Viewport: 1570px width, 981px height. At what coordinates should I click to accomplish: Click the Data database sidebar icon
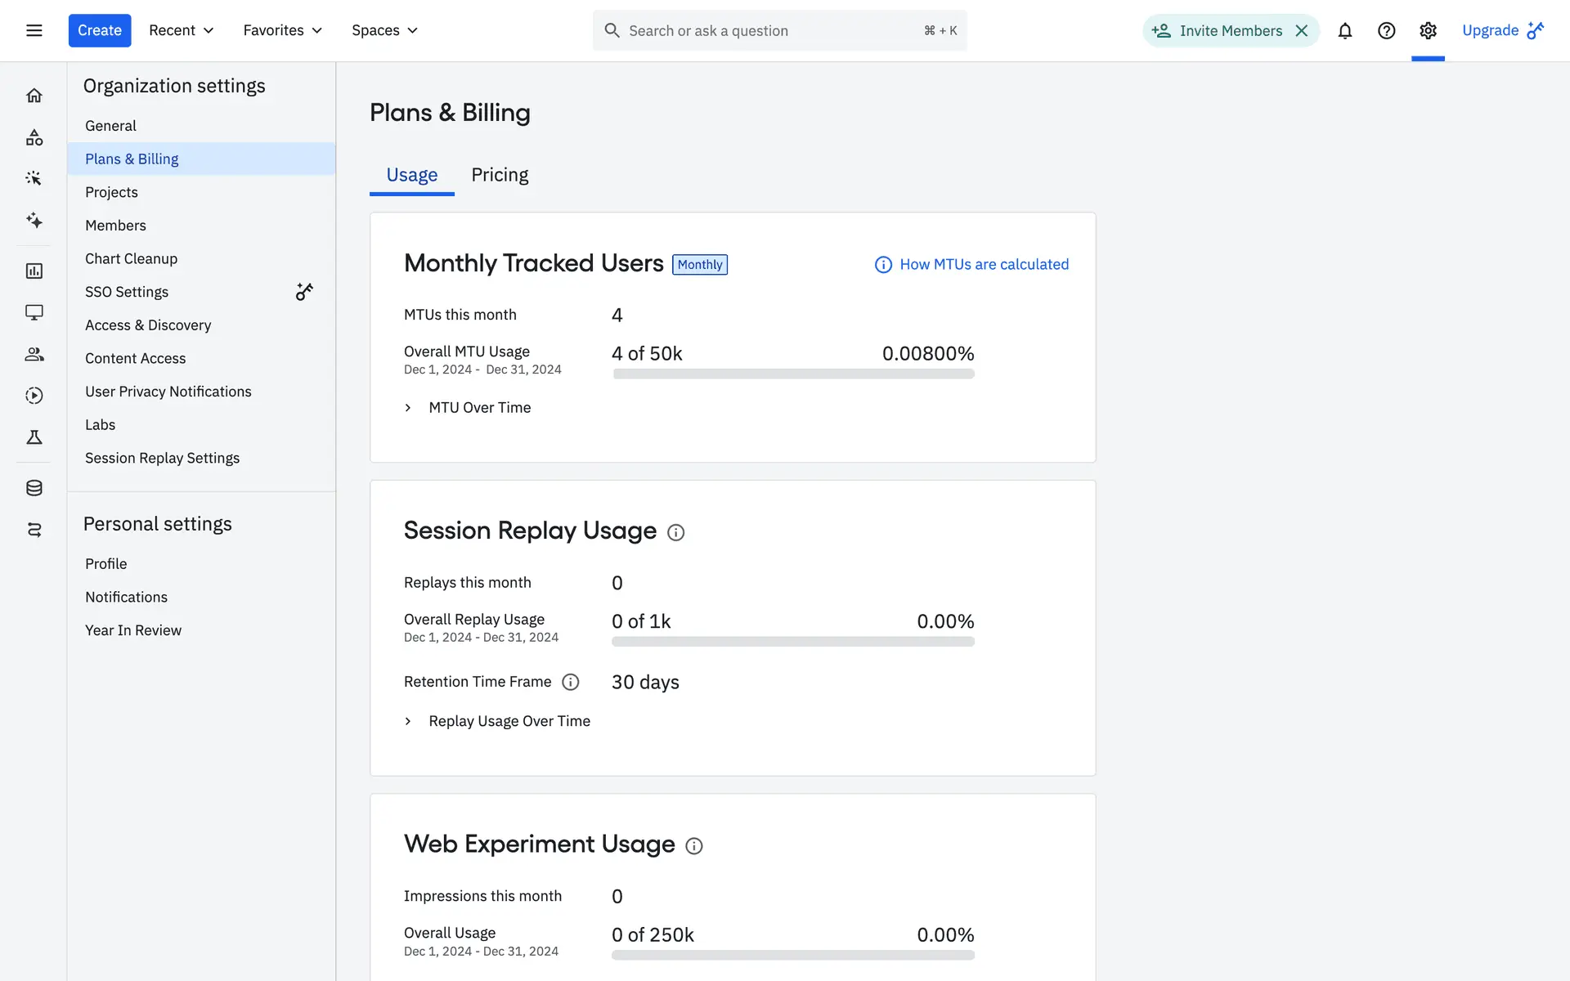pos(34,488)
